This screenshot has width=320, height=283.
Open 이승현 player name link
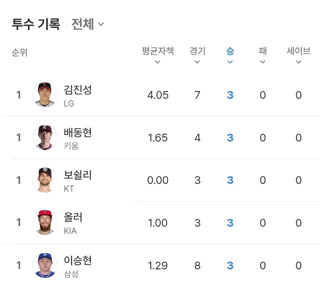(78, 260)
